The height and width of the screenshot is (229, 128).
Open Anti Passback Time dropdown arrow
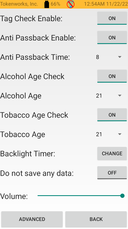[120, 57]
